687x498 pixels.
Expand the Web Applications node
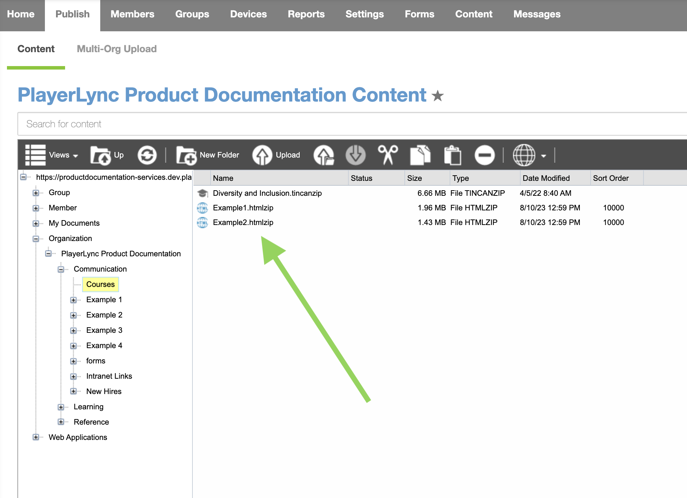[x=36, y=437]
